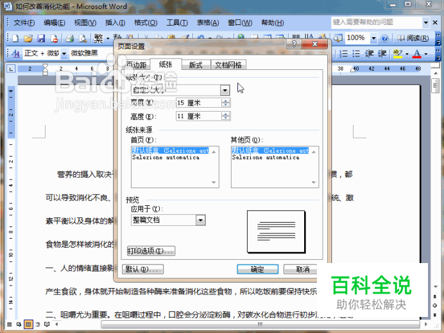Apply bulleted list formatting
Image resolution: width=444 pixels, height=333 pixels.
pyautogui.click(x=356, y=53)
